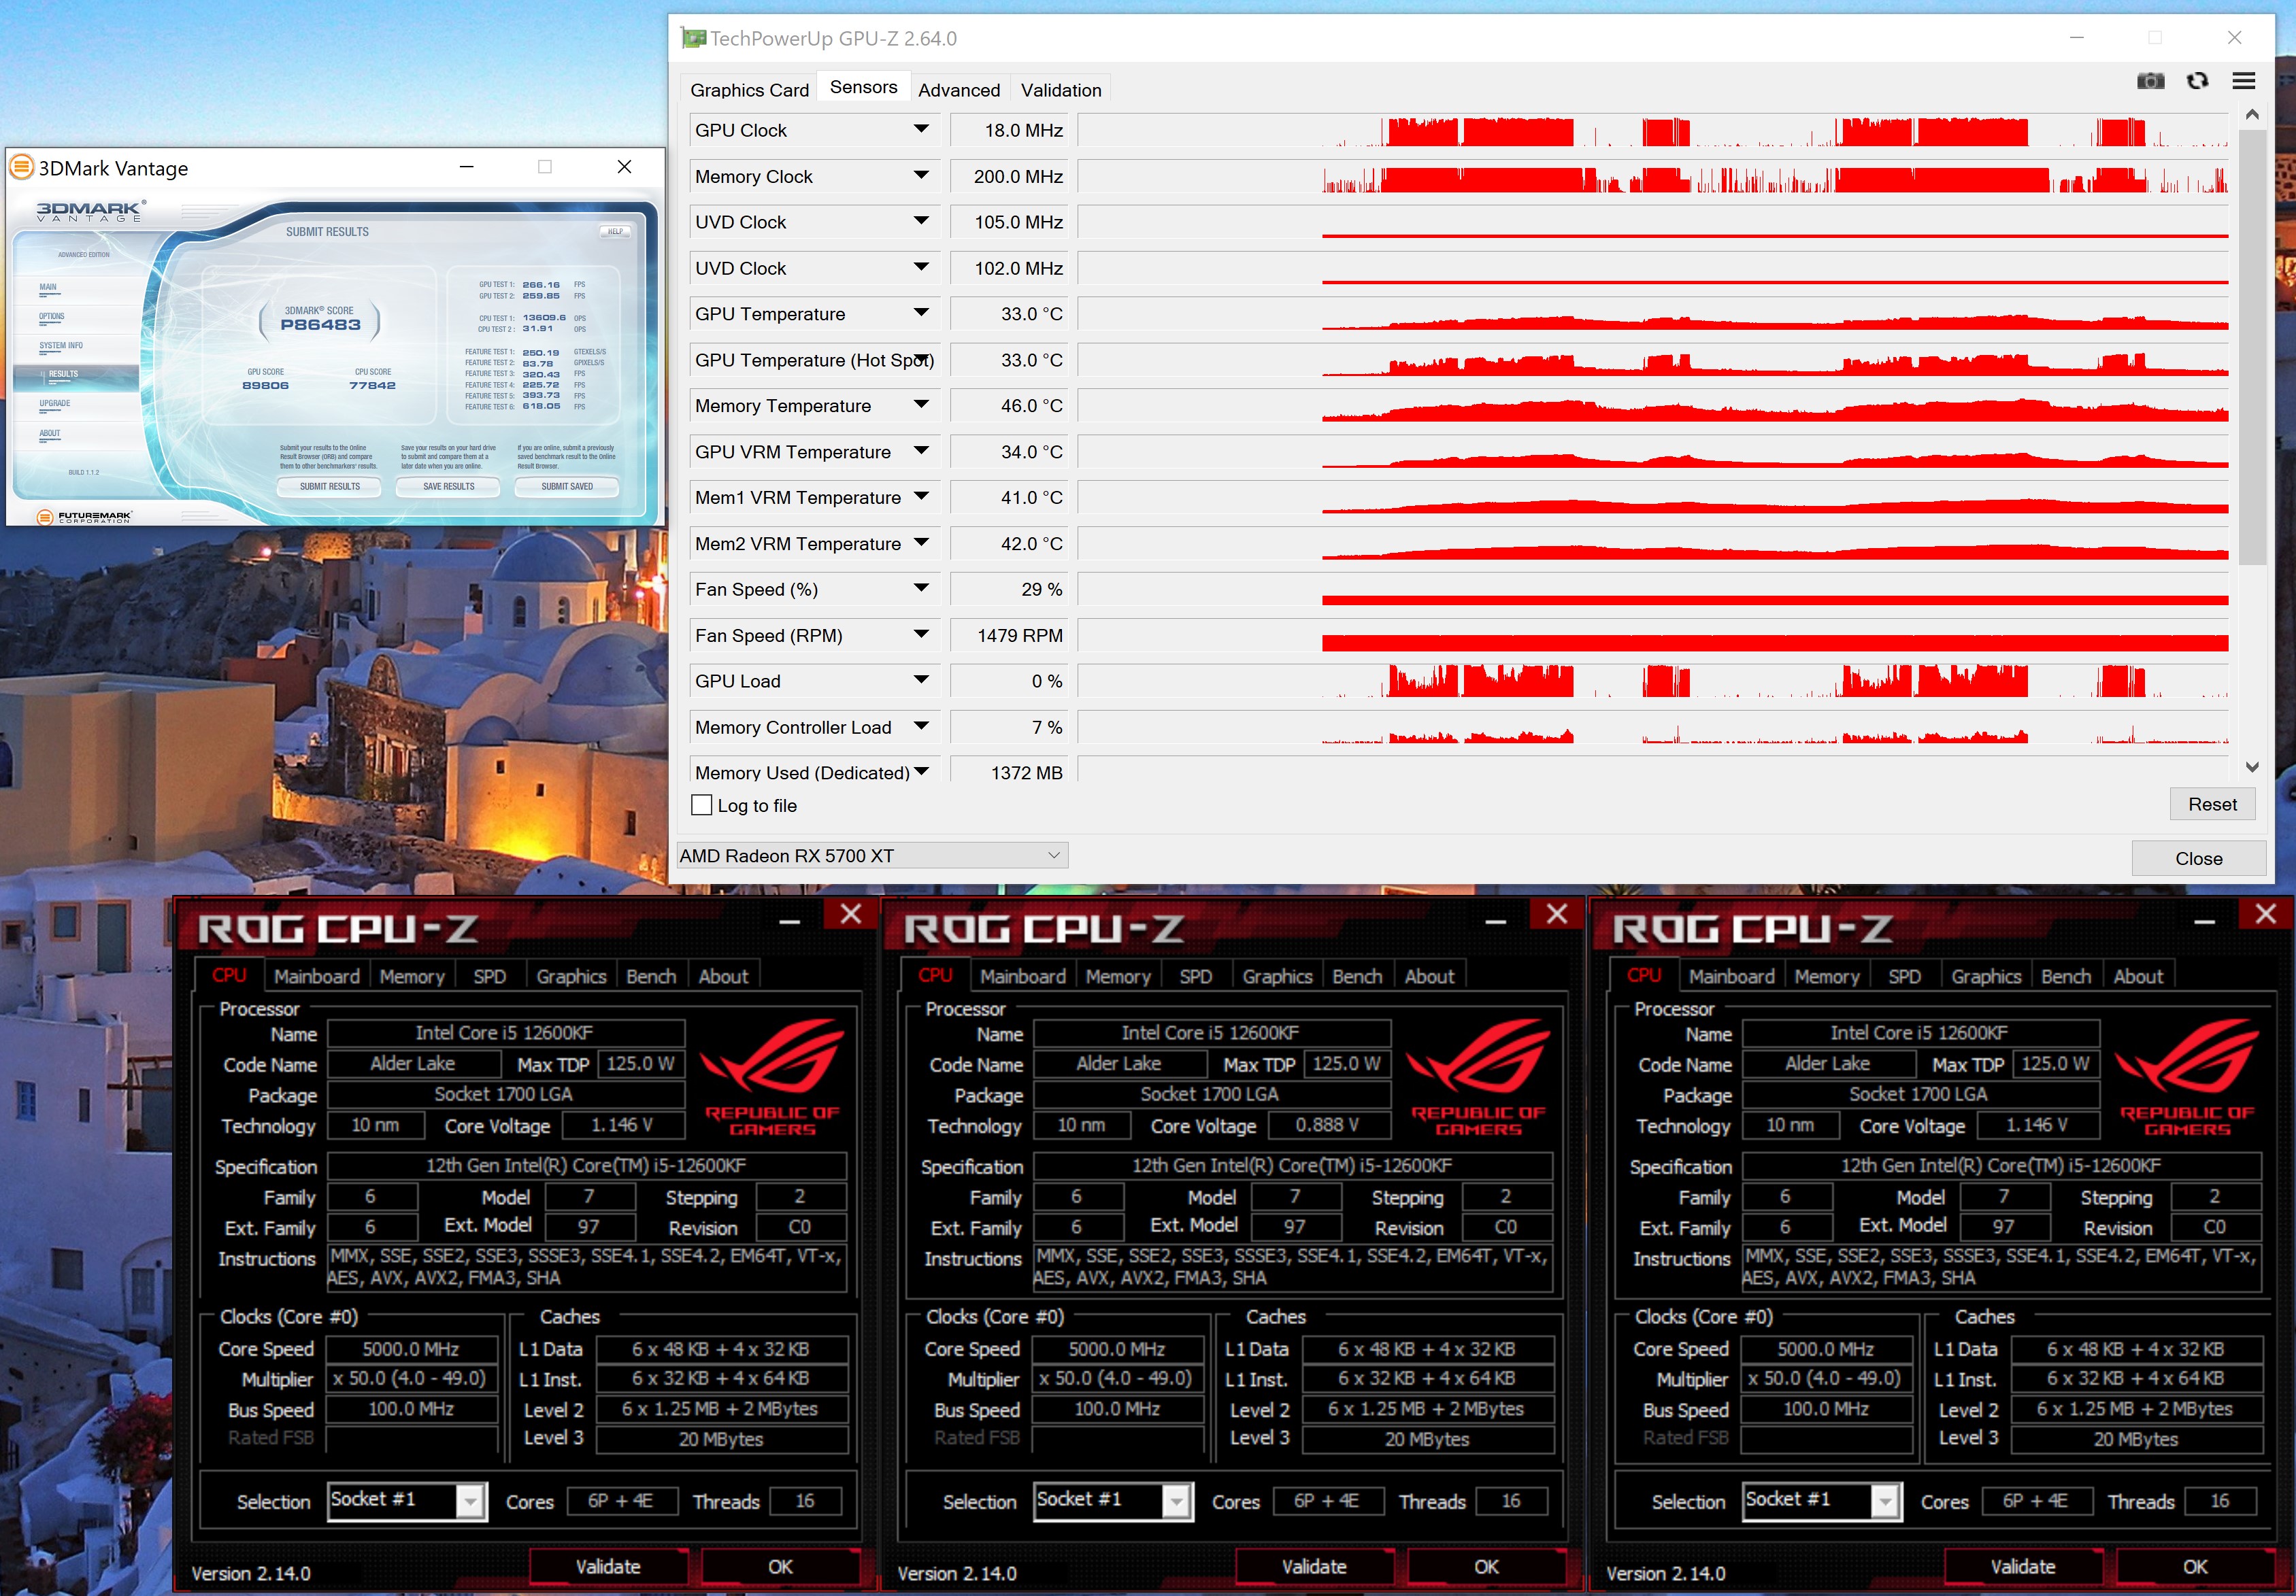Open the Fan Speed (RPM) sensor dropdown
Screen dimensions: 2296x1596
[921, 634]
